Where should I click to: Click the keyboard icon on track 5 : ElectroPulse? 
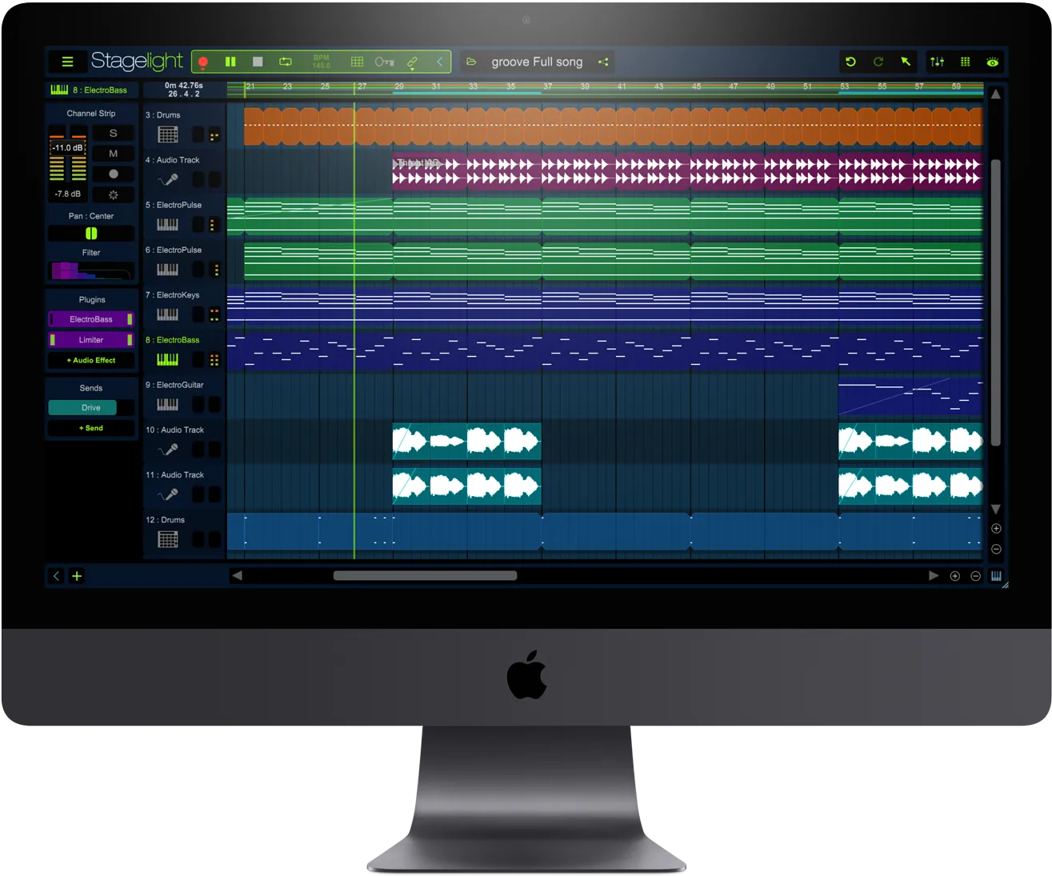[x=168, y=225]
